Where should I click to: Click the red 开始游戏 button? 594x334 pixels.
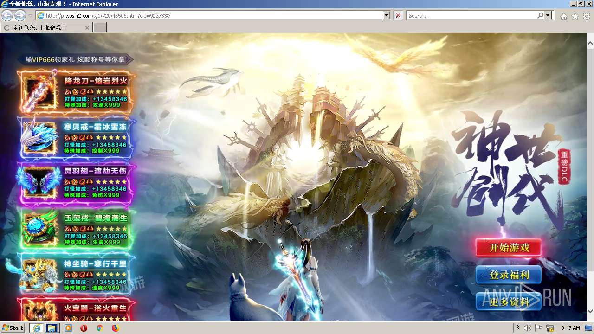tap(509, 248)
